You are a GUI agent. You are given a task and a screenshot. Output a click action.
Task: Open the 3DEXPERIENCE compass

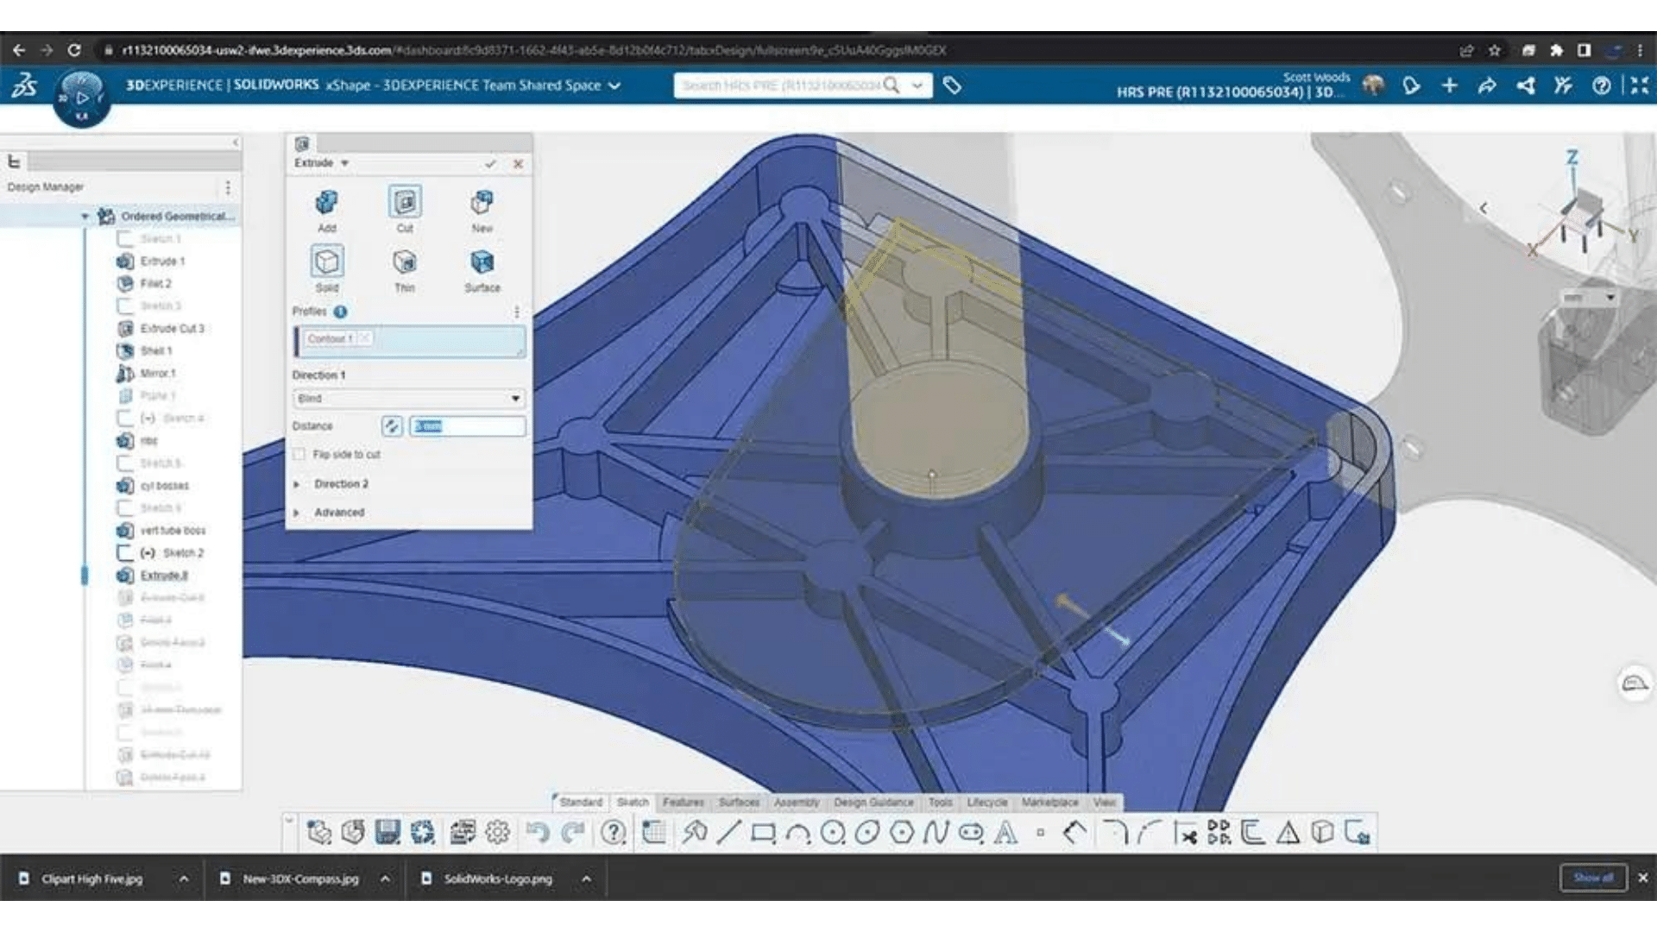82,98
